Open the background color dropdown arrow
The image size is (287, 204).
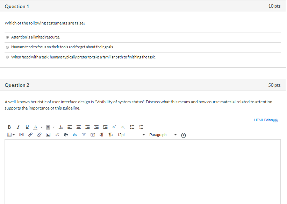click(x=54, y=127)
